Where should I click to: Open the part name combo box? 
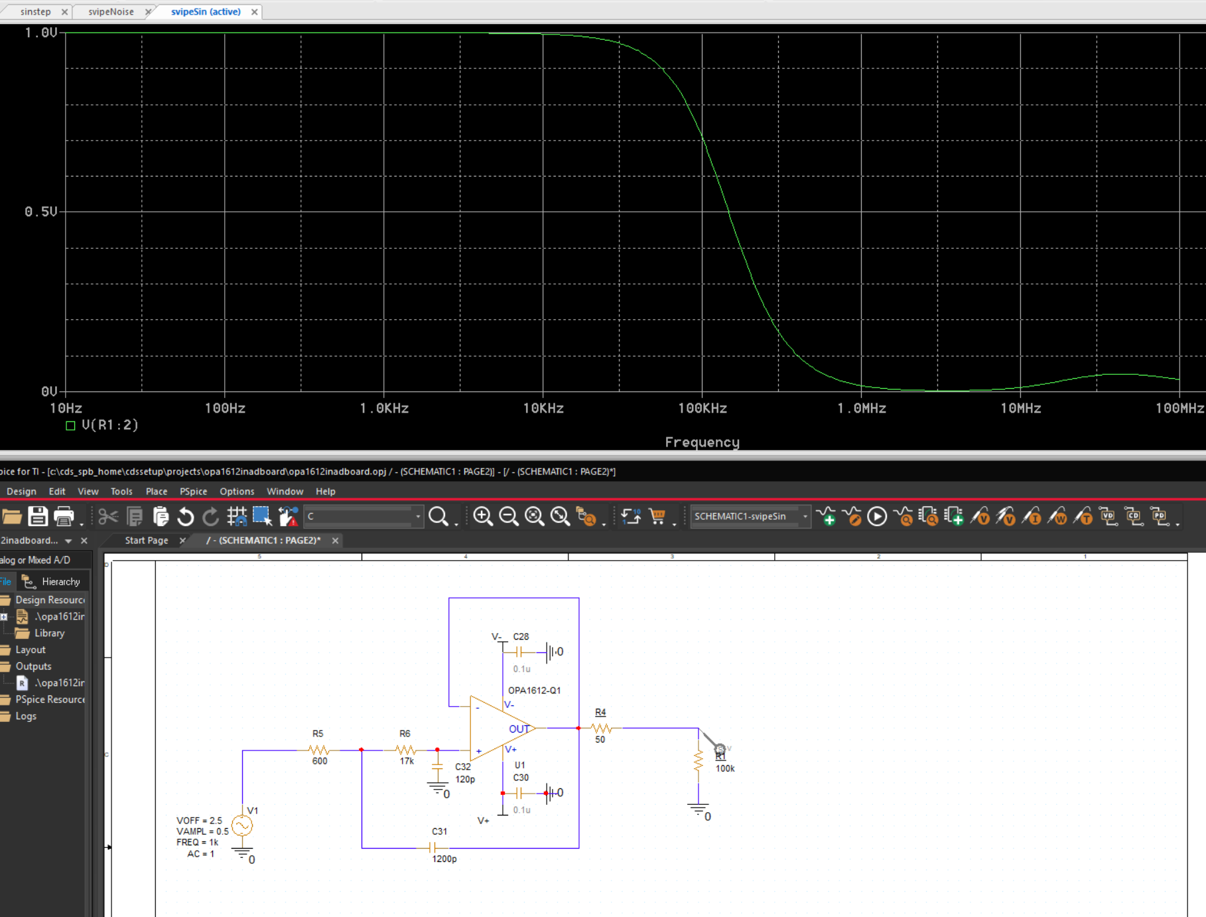pos(364,516)
